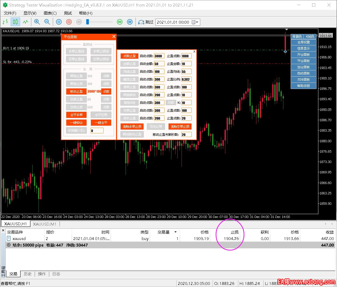The height and width of the screenshot is (287, 337).
Task: Click the playback speed slider handle
Action: click(x=88, y=22)
